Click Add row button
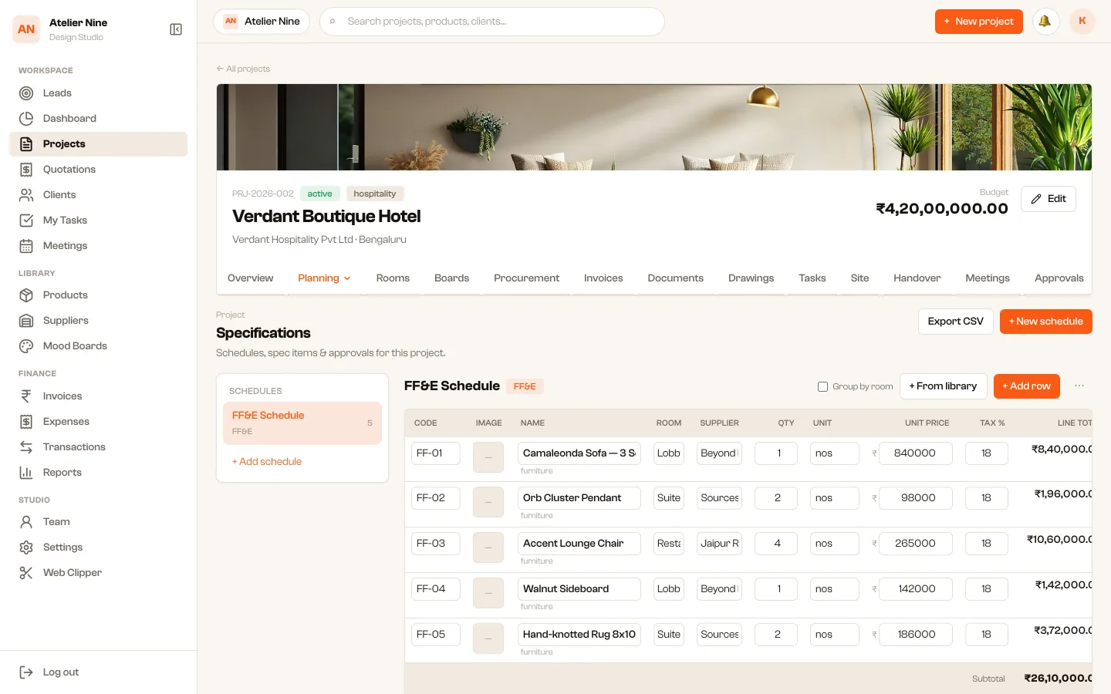Screen dimensions: 1111x694 (x=1026, y=386)
